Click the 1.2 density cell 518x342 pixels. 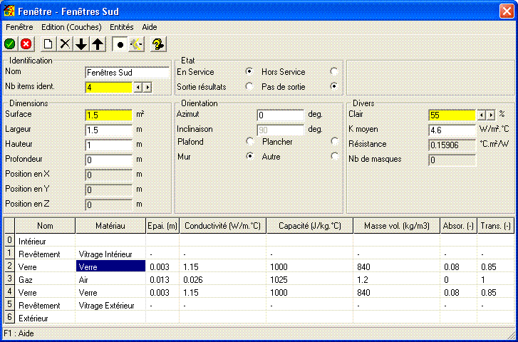pos(397,279)
